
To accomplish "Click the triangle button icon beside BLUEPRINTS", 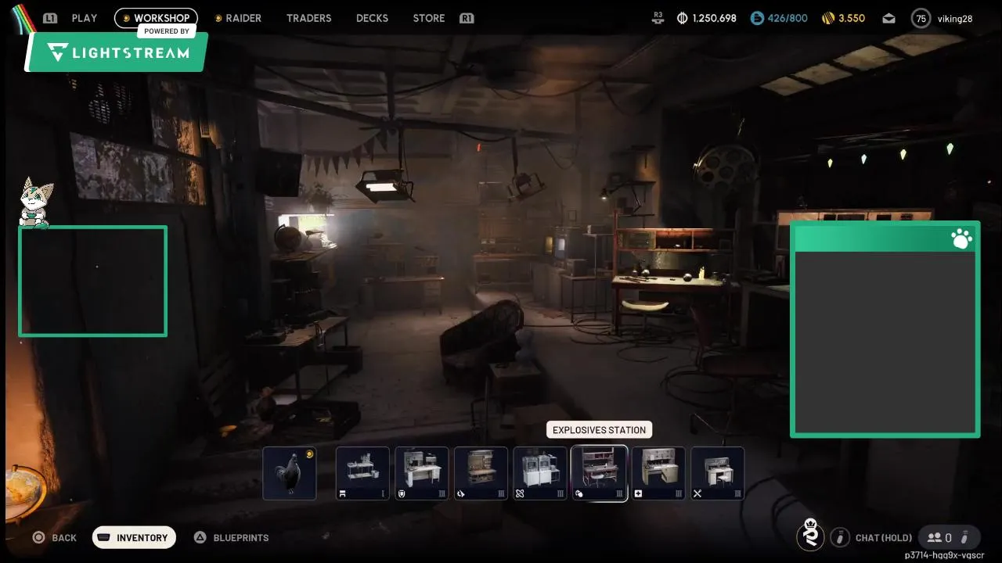I will [200, 537].
